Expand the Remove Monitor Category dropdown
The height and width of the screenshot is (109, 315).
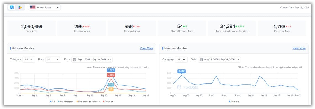click(x=181, y=60)
